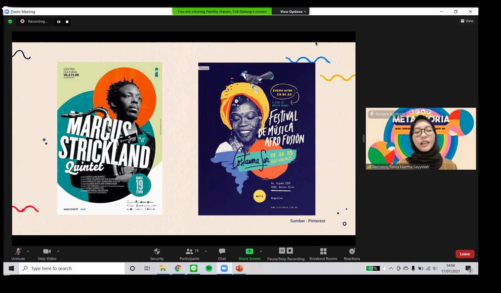
Task: Stop recording via top-left indicator button
Action: click(67, 22)
